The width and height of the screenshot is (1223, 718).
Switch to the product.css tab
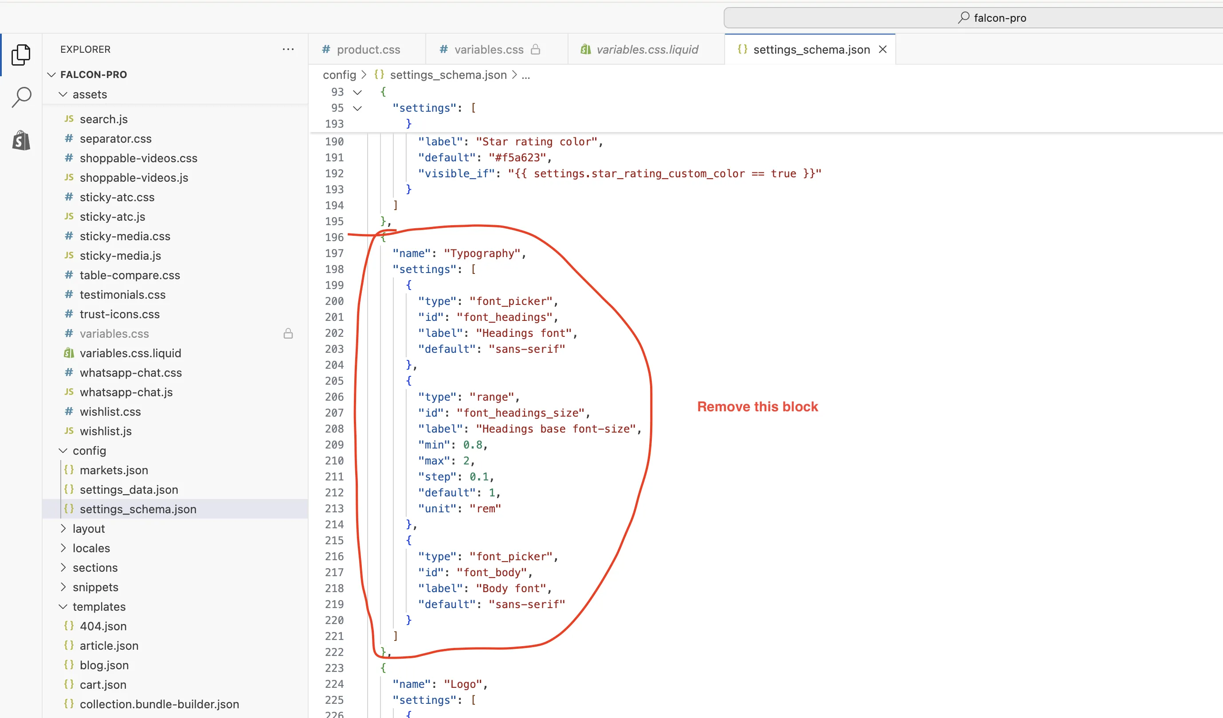click(368, 50)
